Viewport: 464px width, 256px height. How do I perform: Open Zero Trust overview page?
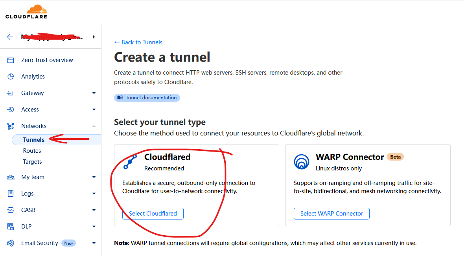(x=47, y=60)
